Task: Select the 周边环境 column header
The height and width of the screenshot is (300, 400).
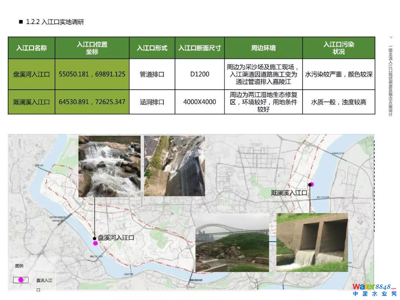Action: 263,48
